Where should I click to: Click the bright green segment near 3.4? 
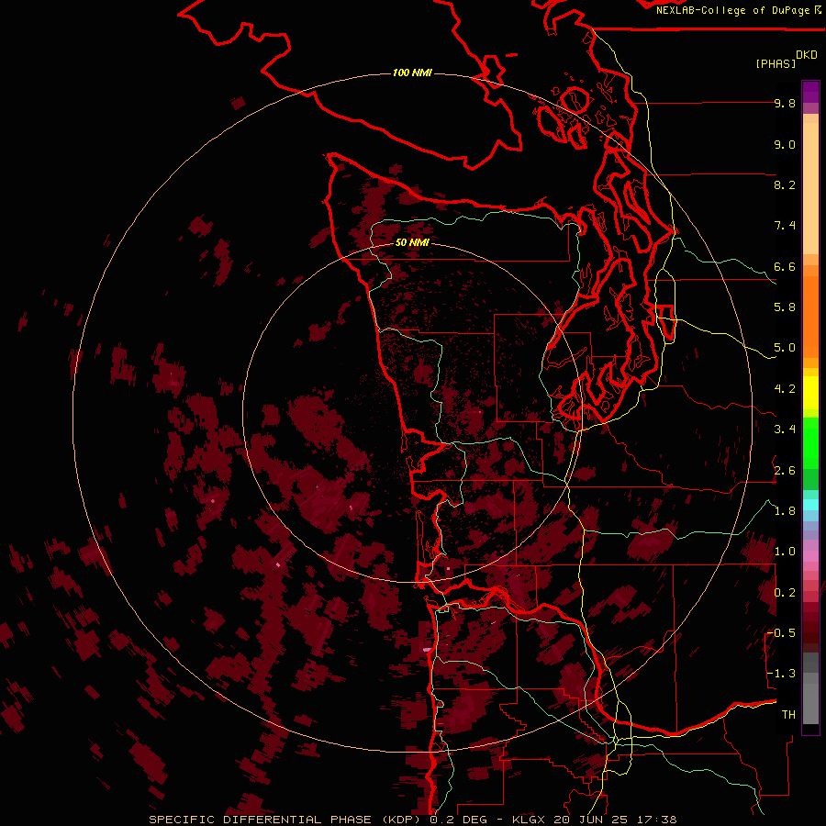(810, 442)
